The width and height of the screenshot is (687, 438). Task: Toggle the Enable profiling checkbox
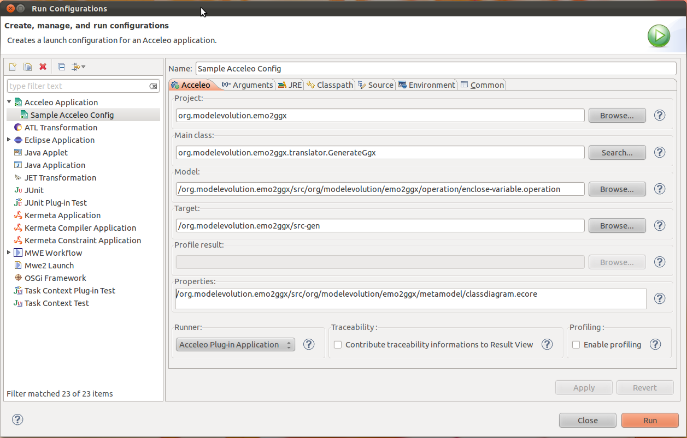click(x=576, y=345)
